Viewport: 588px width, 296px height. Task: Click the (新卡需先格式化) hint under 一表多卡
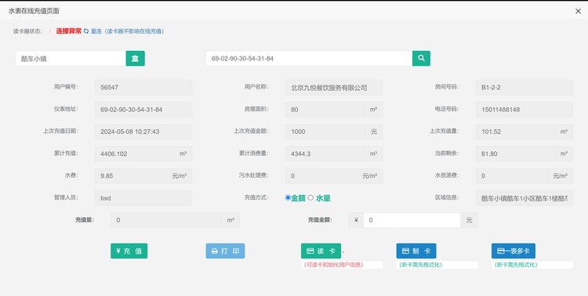517,265
